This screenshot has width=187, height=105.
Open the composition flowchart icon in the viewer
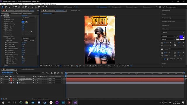coord(125,66)
